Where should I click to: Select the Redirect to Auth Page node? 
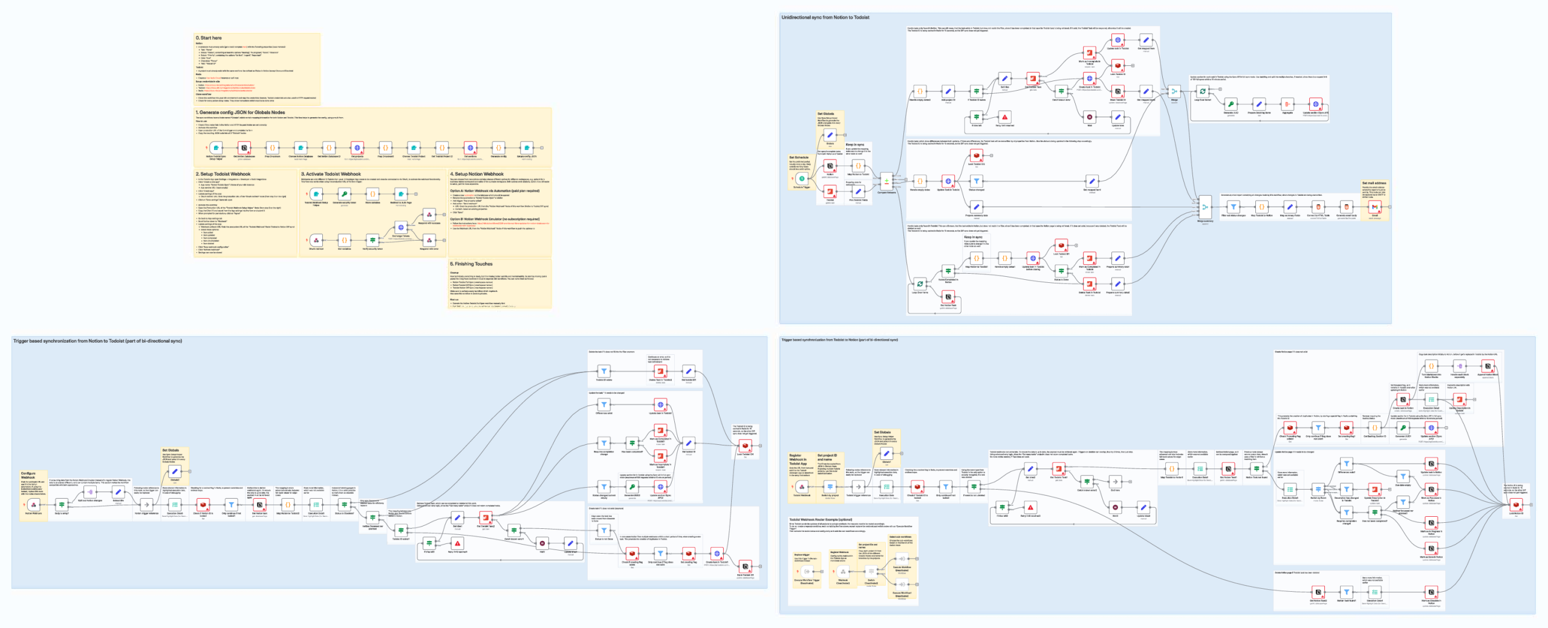(x=401, y=194)
